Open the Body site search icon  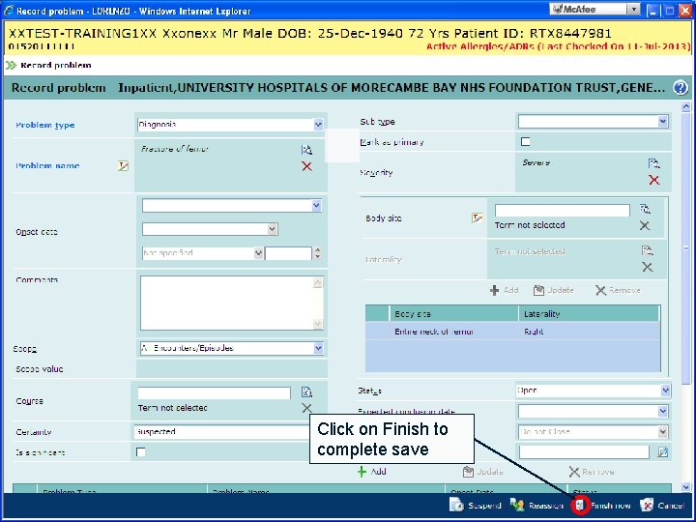tap(646, 209)
